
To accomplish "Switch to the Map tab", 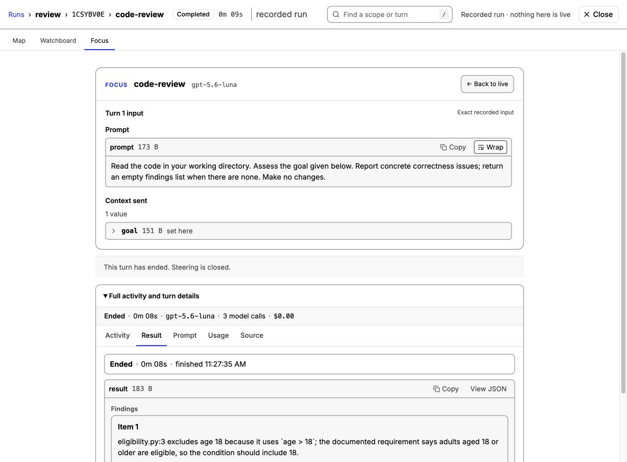I will 19,40.
